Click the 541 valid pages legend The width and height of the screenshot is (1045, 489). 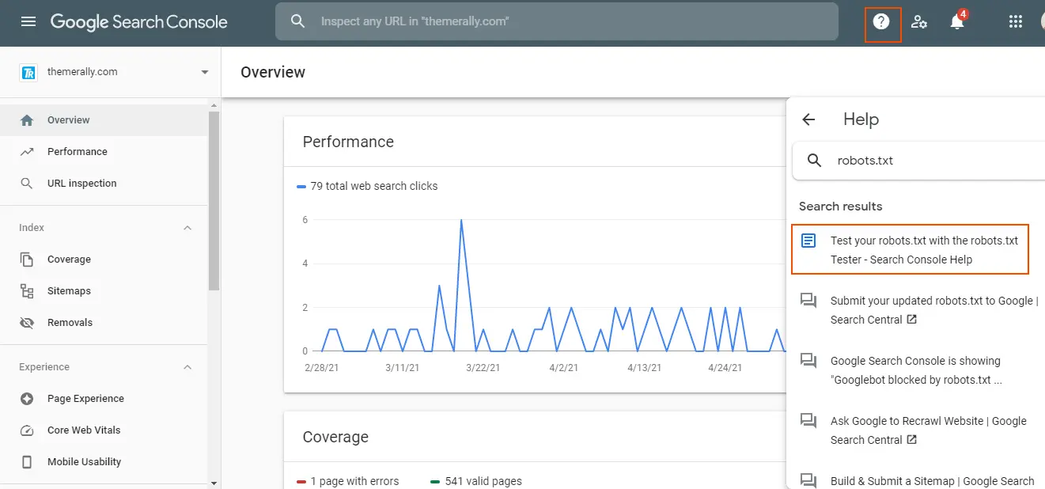tap(476, 481)
